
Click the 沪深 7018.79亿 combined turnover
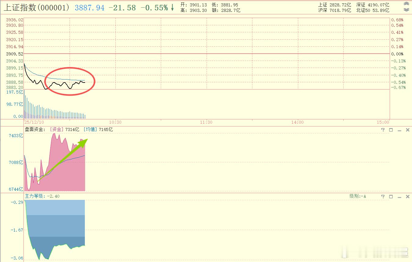(335, 10)
